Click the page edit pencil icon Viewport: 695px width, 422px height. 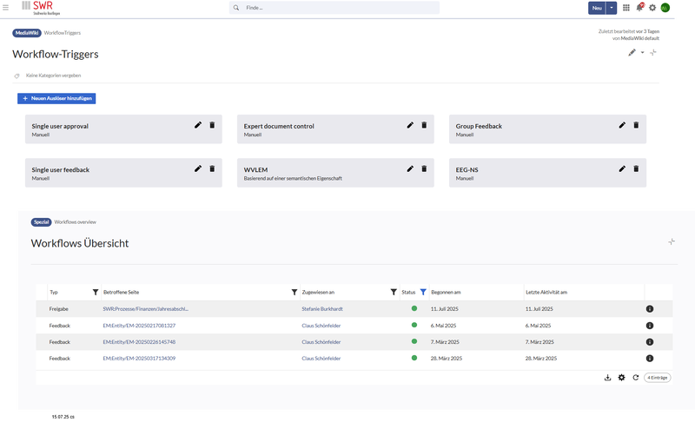point(632,52)
